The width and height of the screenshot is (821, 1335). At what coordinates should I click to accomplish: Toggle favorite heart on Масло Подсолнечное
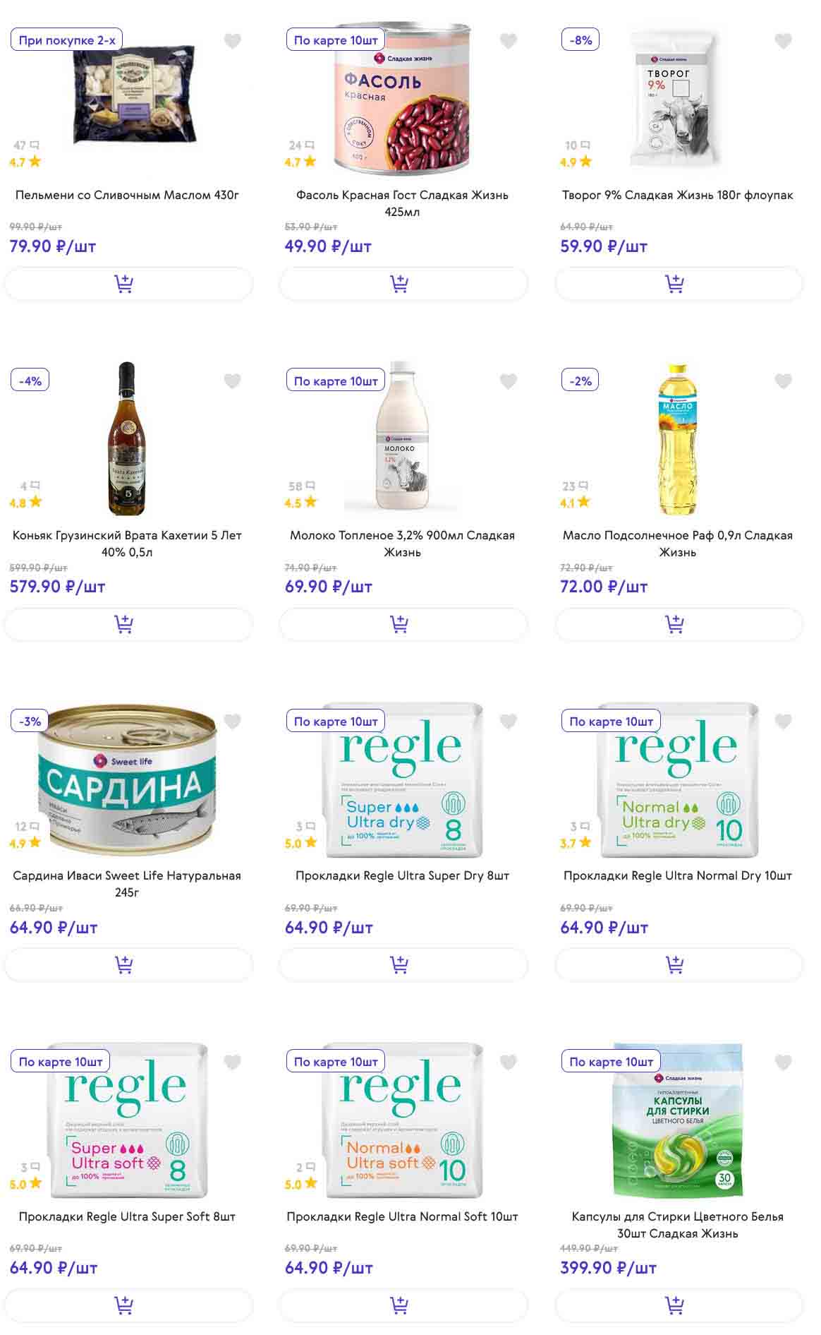784,381
